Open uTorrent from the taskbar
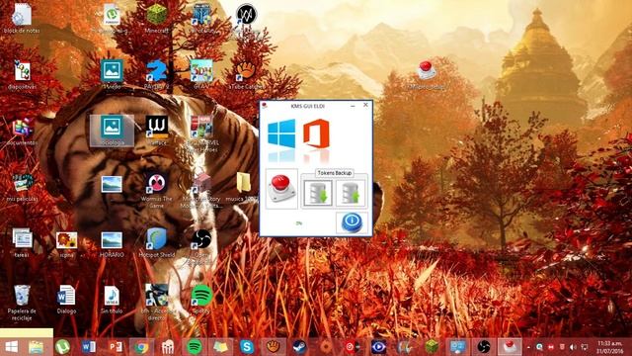This screenshot has width=632, height=356. point(62,347)
